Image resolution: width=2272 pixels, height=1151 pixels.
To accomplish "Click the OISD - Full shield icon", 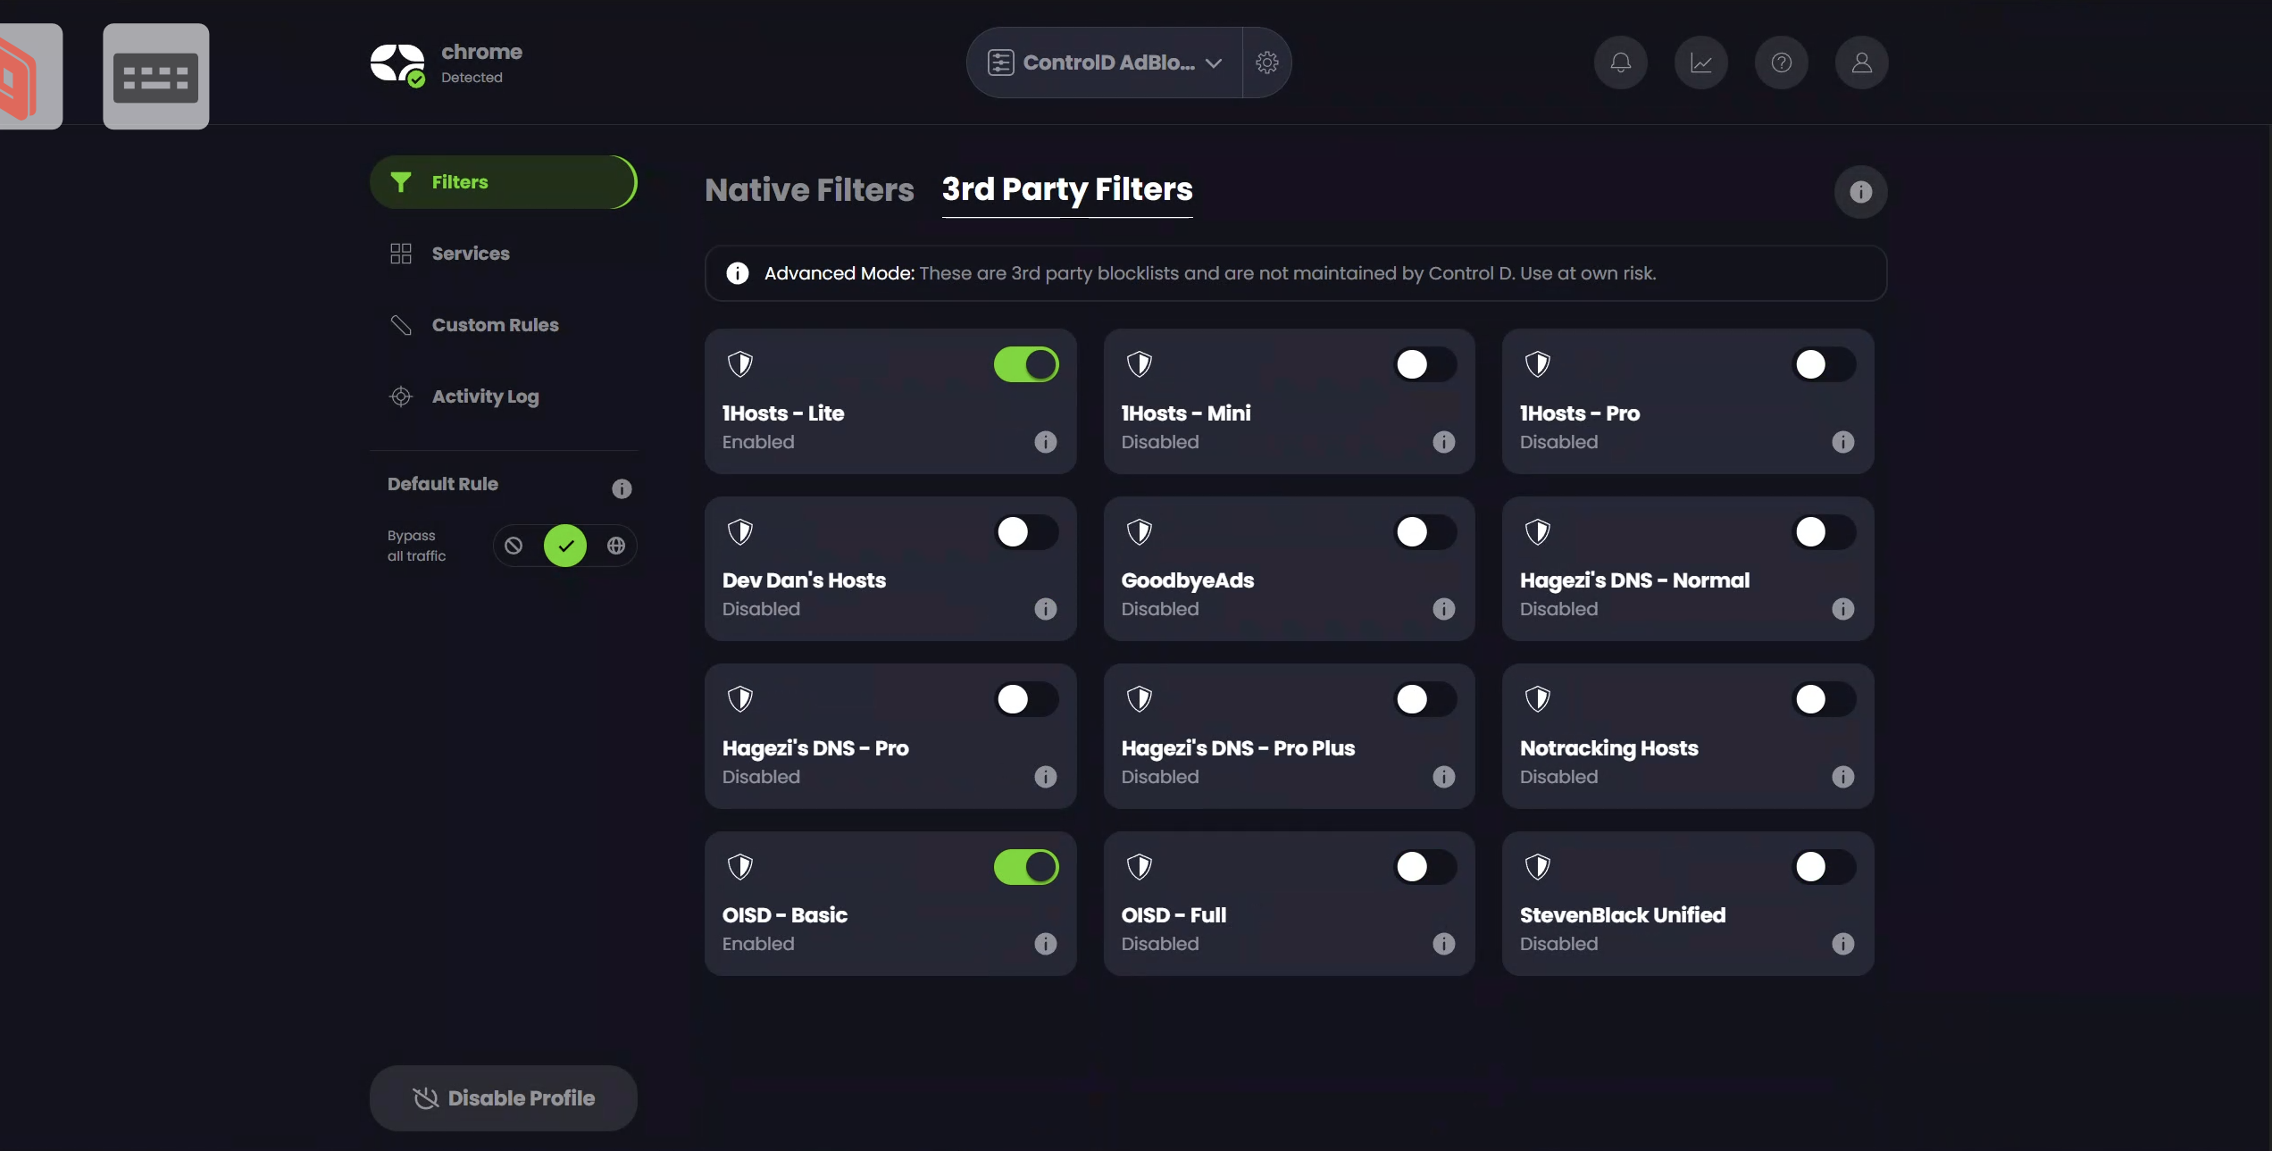I will pyautogui.click(x=1139, y=867).
